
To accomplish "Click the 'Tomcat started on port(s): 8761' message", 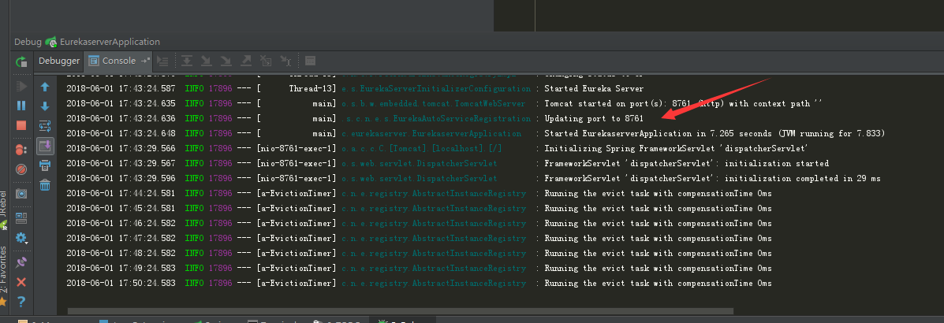I will tap(683, 103).
